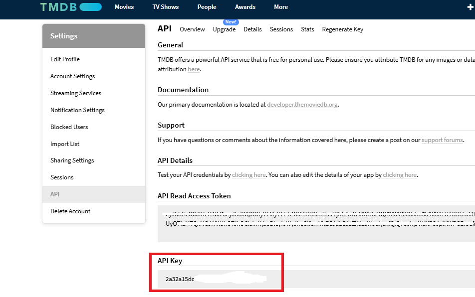
Task: Switch to the Details tab
Action: tap(252, 29)
